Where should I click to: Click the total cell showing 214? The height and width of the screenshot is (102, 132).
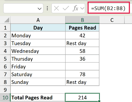[82, 98]
